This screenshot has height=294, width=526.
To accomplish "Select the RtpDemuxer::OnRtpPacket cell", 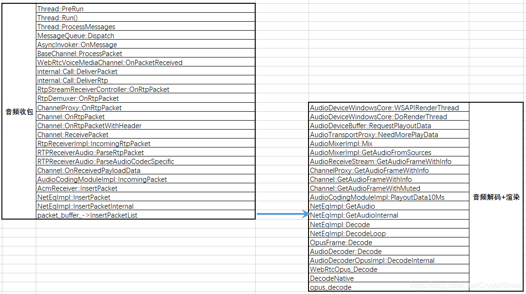I will coord(145,98).
